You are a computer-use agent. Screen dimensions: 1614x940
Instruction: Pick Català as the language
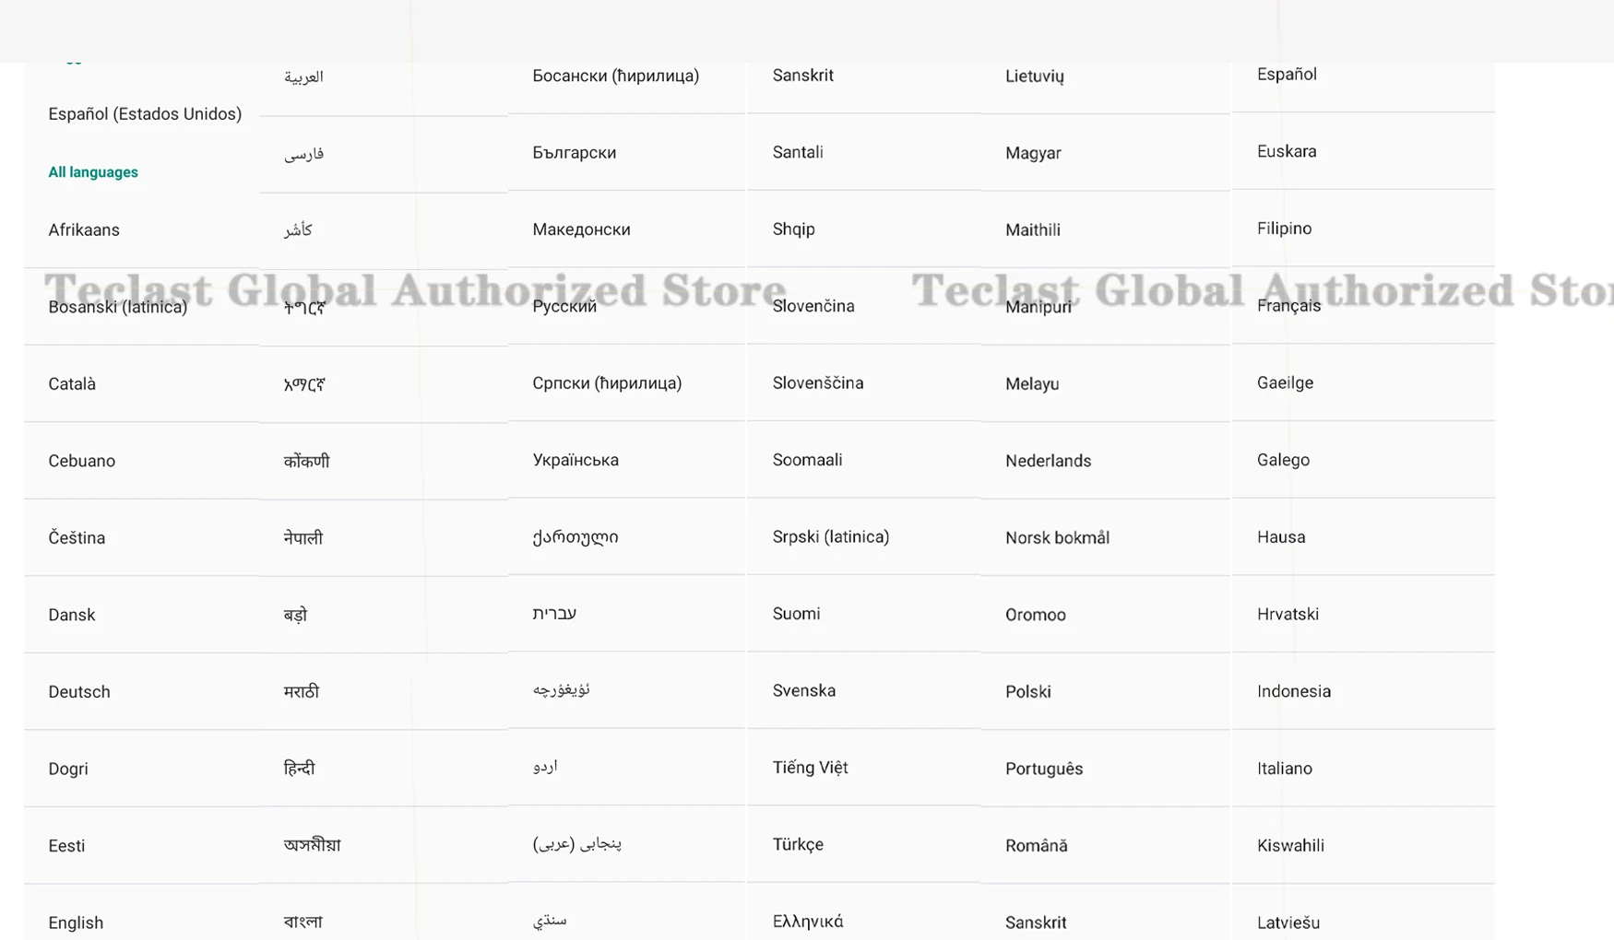pos(72,384)
